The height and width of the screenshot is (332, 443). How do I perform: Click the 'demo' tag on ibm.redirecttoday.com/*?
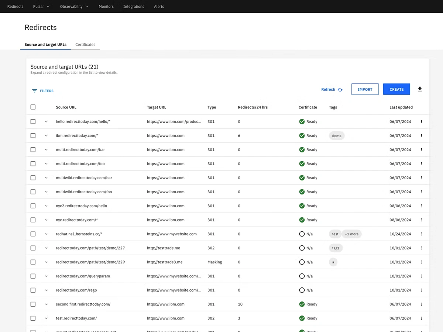[x=336, y=135]
